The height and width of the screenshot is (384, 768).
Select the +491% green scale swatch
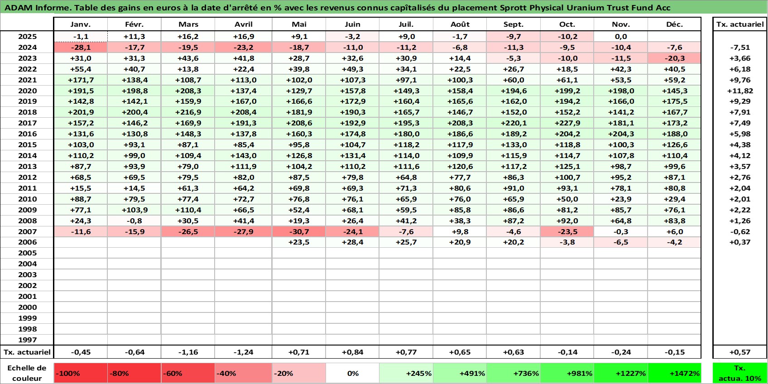coord(460,373)
